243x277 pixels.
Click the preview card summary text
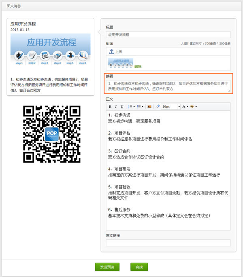pyautogui.click(x=49, y=85)
